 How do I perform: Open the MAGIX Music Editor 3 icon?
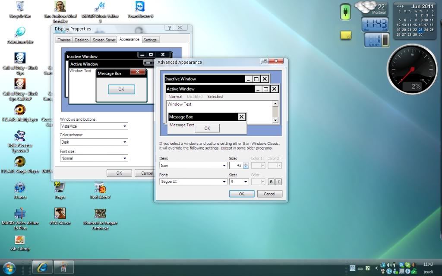[x=100, y=7]
